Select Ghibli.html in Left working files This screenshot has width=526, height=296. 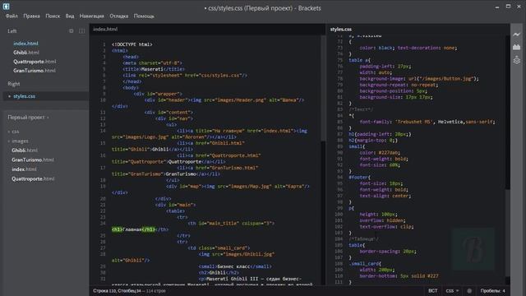pyautogui.click(x=26, y=53)
